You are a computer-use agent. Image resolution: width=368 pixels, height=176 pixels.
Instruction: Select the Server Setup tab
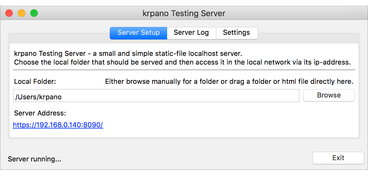point(138,33)
